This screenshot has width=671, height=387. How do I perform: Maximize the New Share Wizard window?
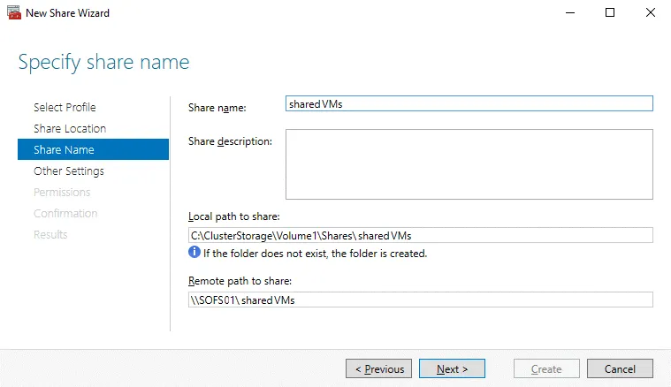pos(609,13)
